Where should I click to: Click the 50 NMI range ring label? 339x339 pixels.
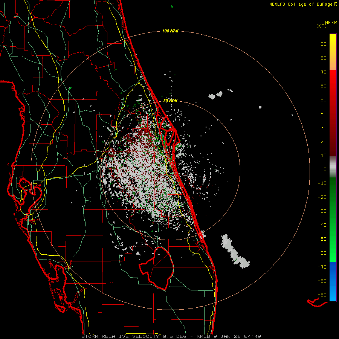pyautogui.click(x=170, y=101)
